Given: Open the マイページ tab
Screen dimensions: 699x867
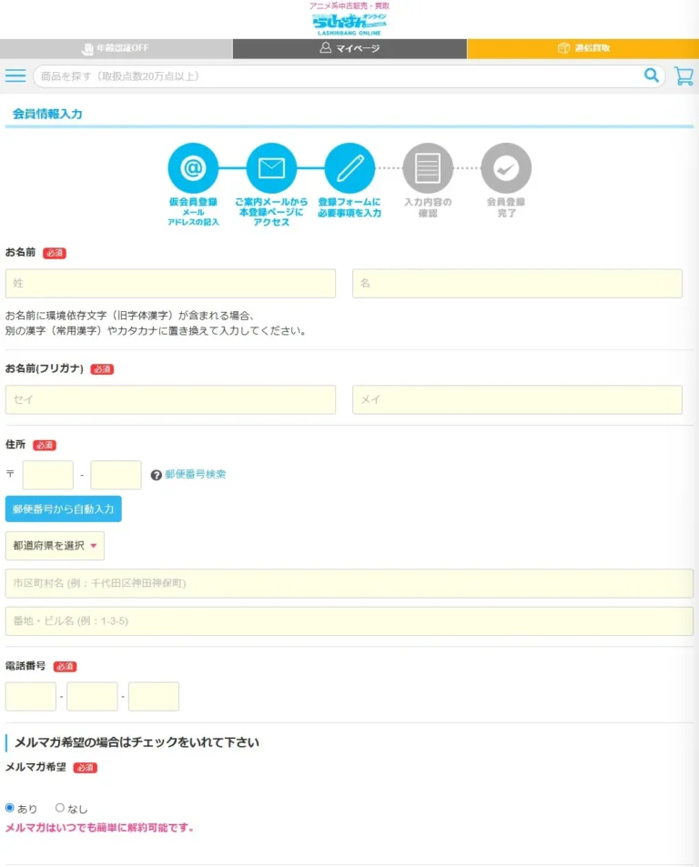Looking at the screenshot, I should [x=349, y=48].
